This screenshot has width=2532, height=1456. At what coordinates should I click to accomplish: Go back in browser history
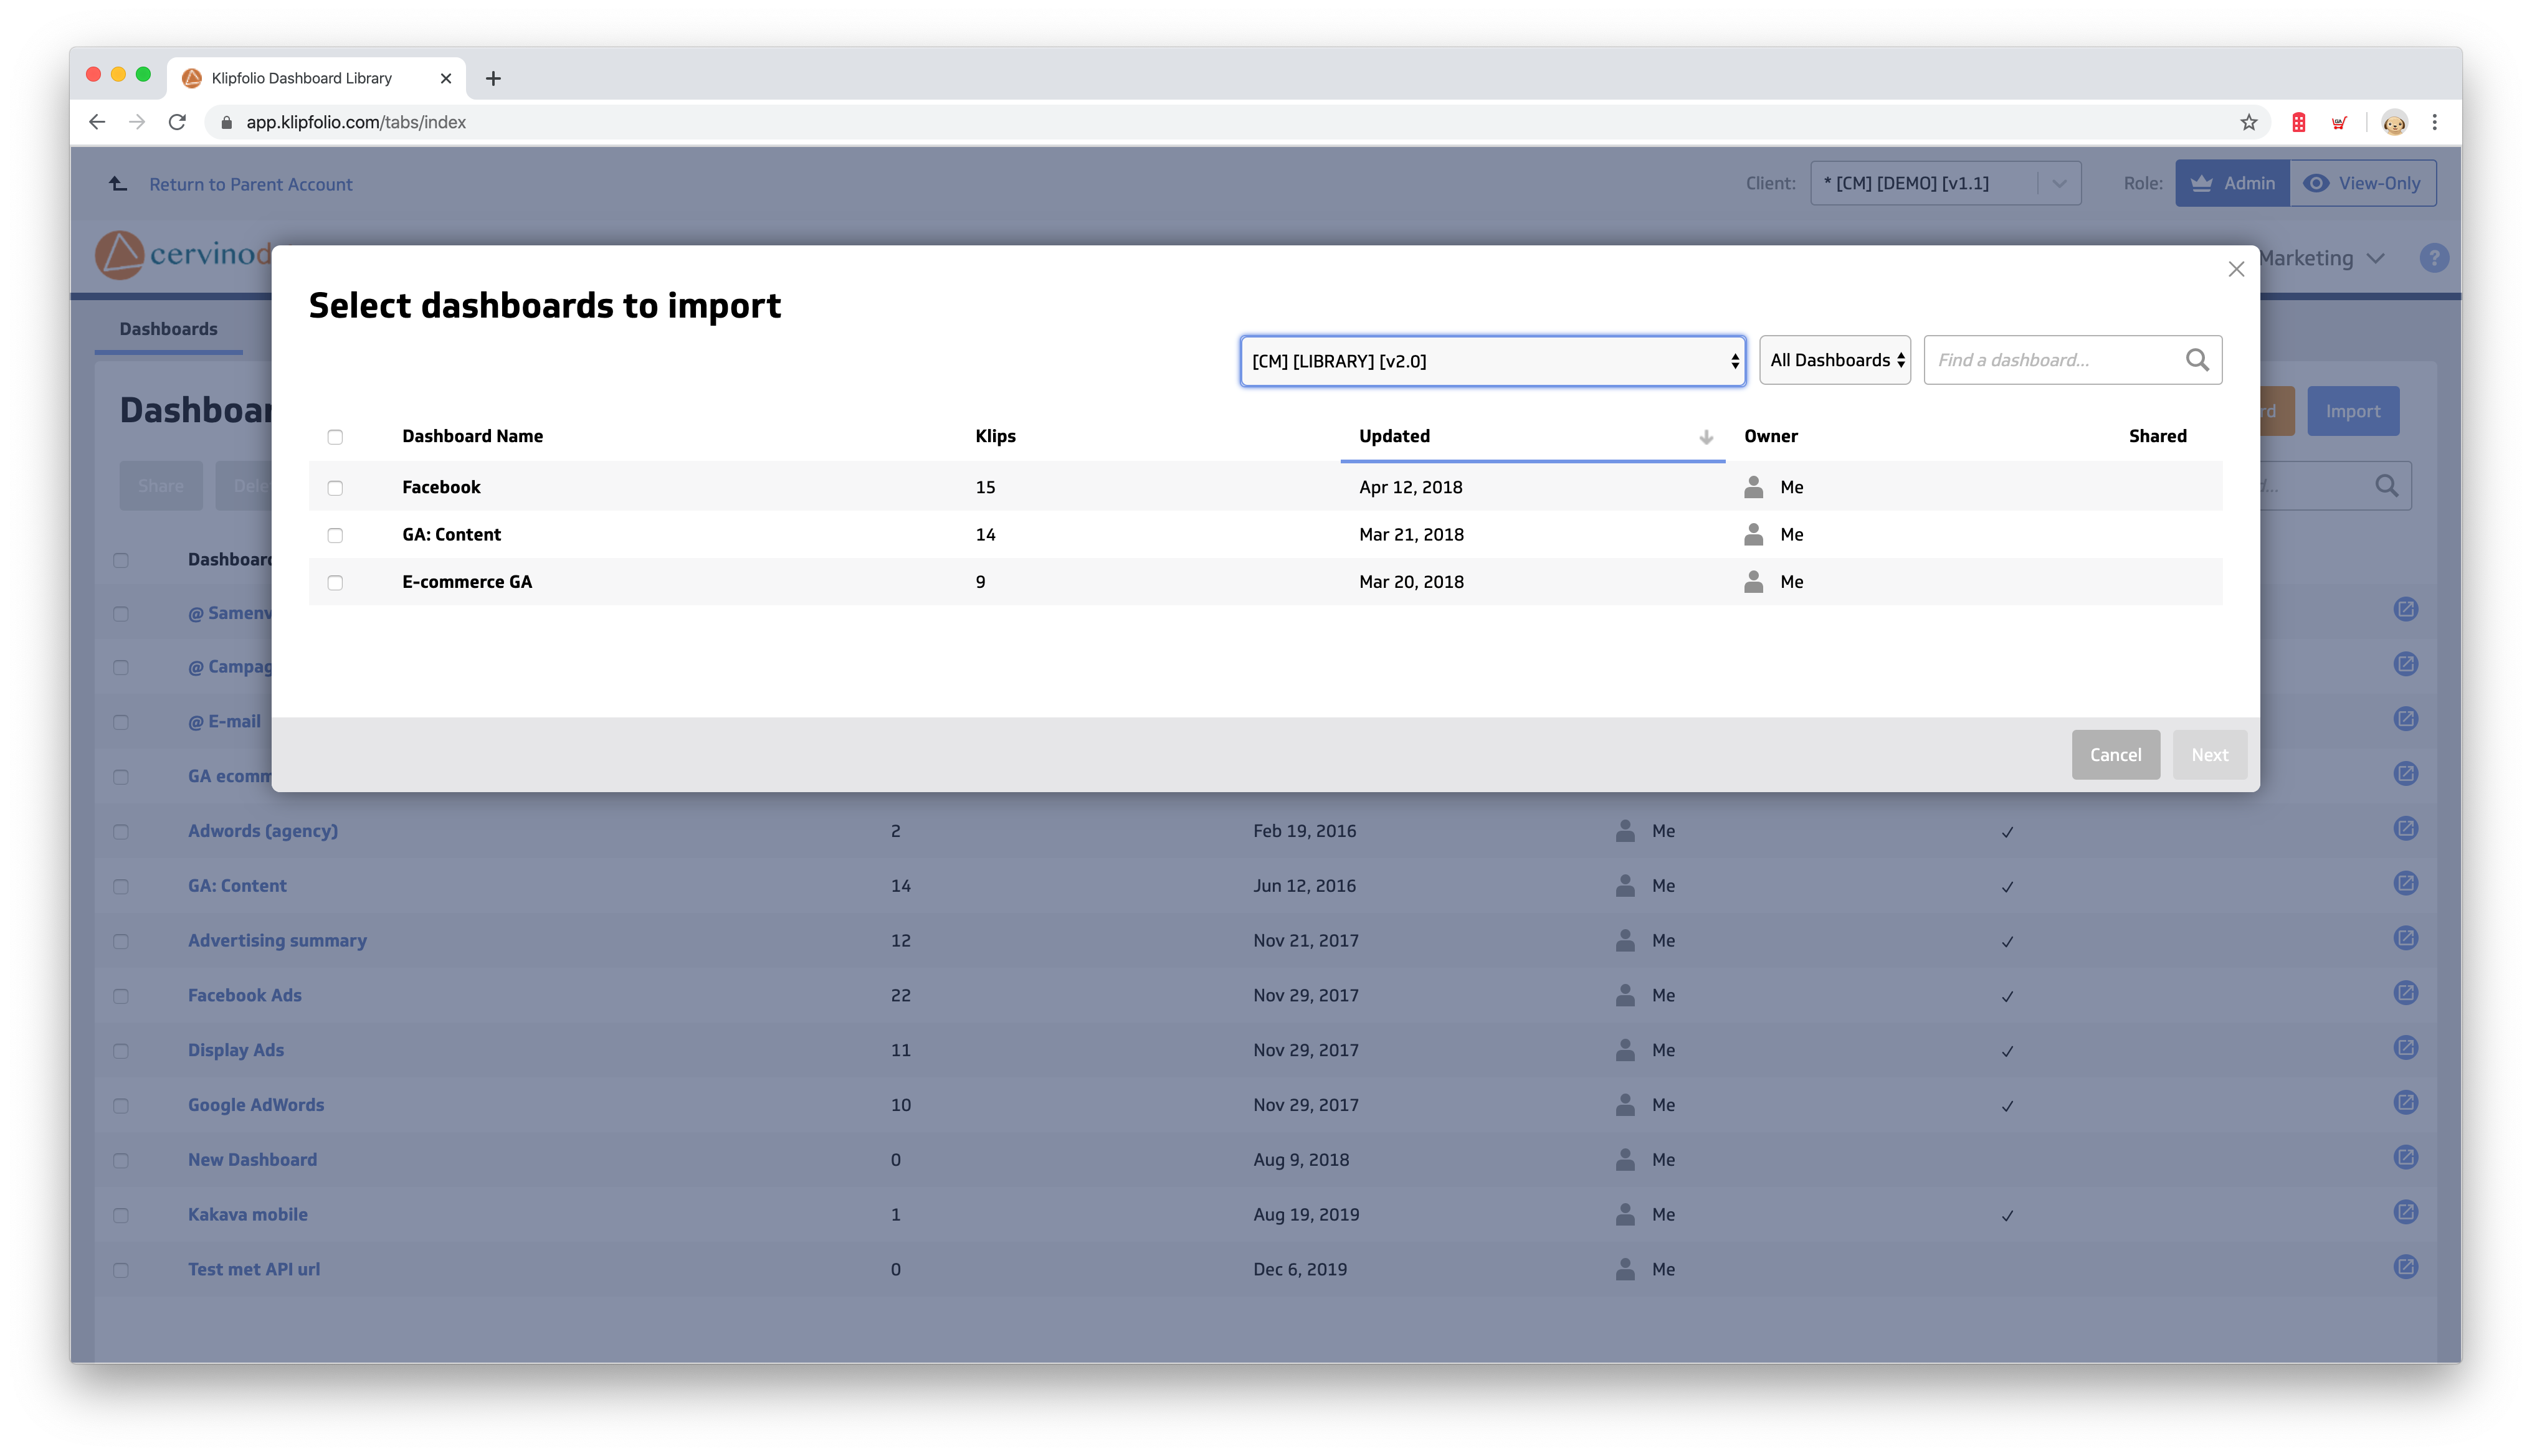point(97,122)
